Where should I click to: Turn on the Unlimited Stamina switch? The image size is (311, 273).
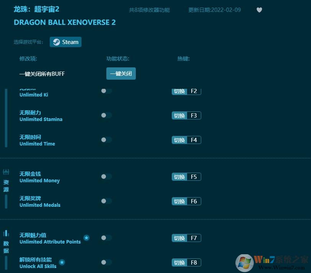click(x=106, y=115)
